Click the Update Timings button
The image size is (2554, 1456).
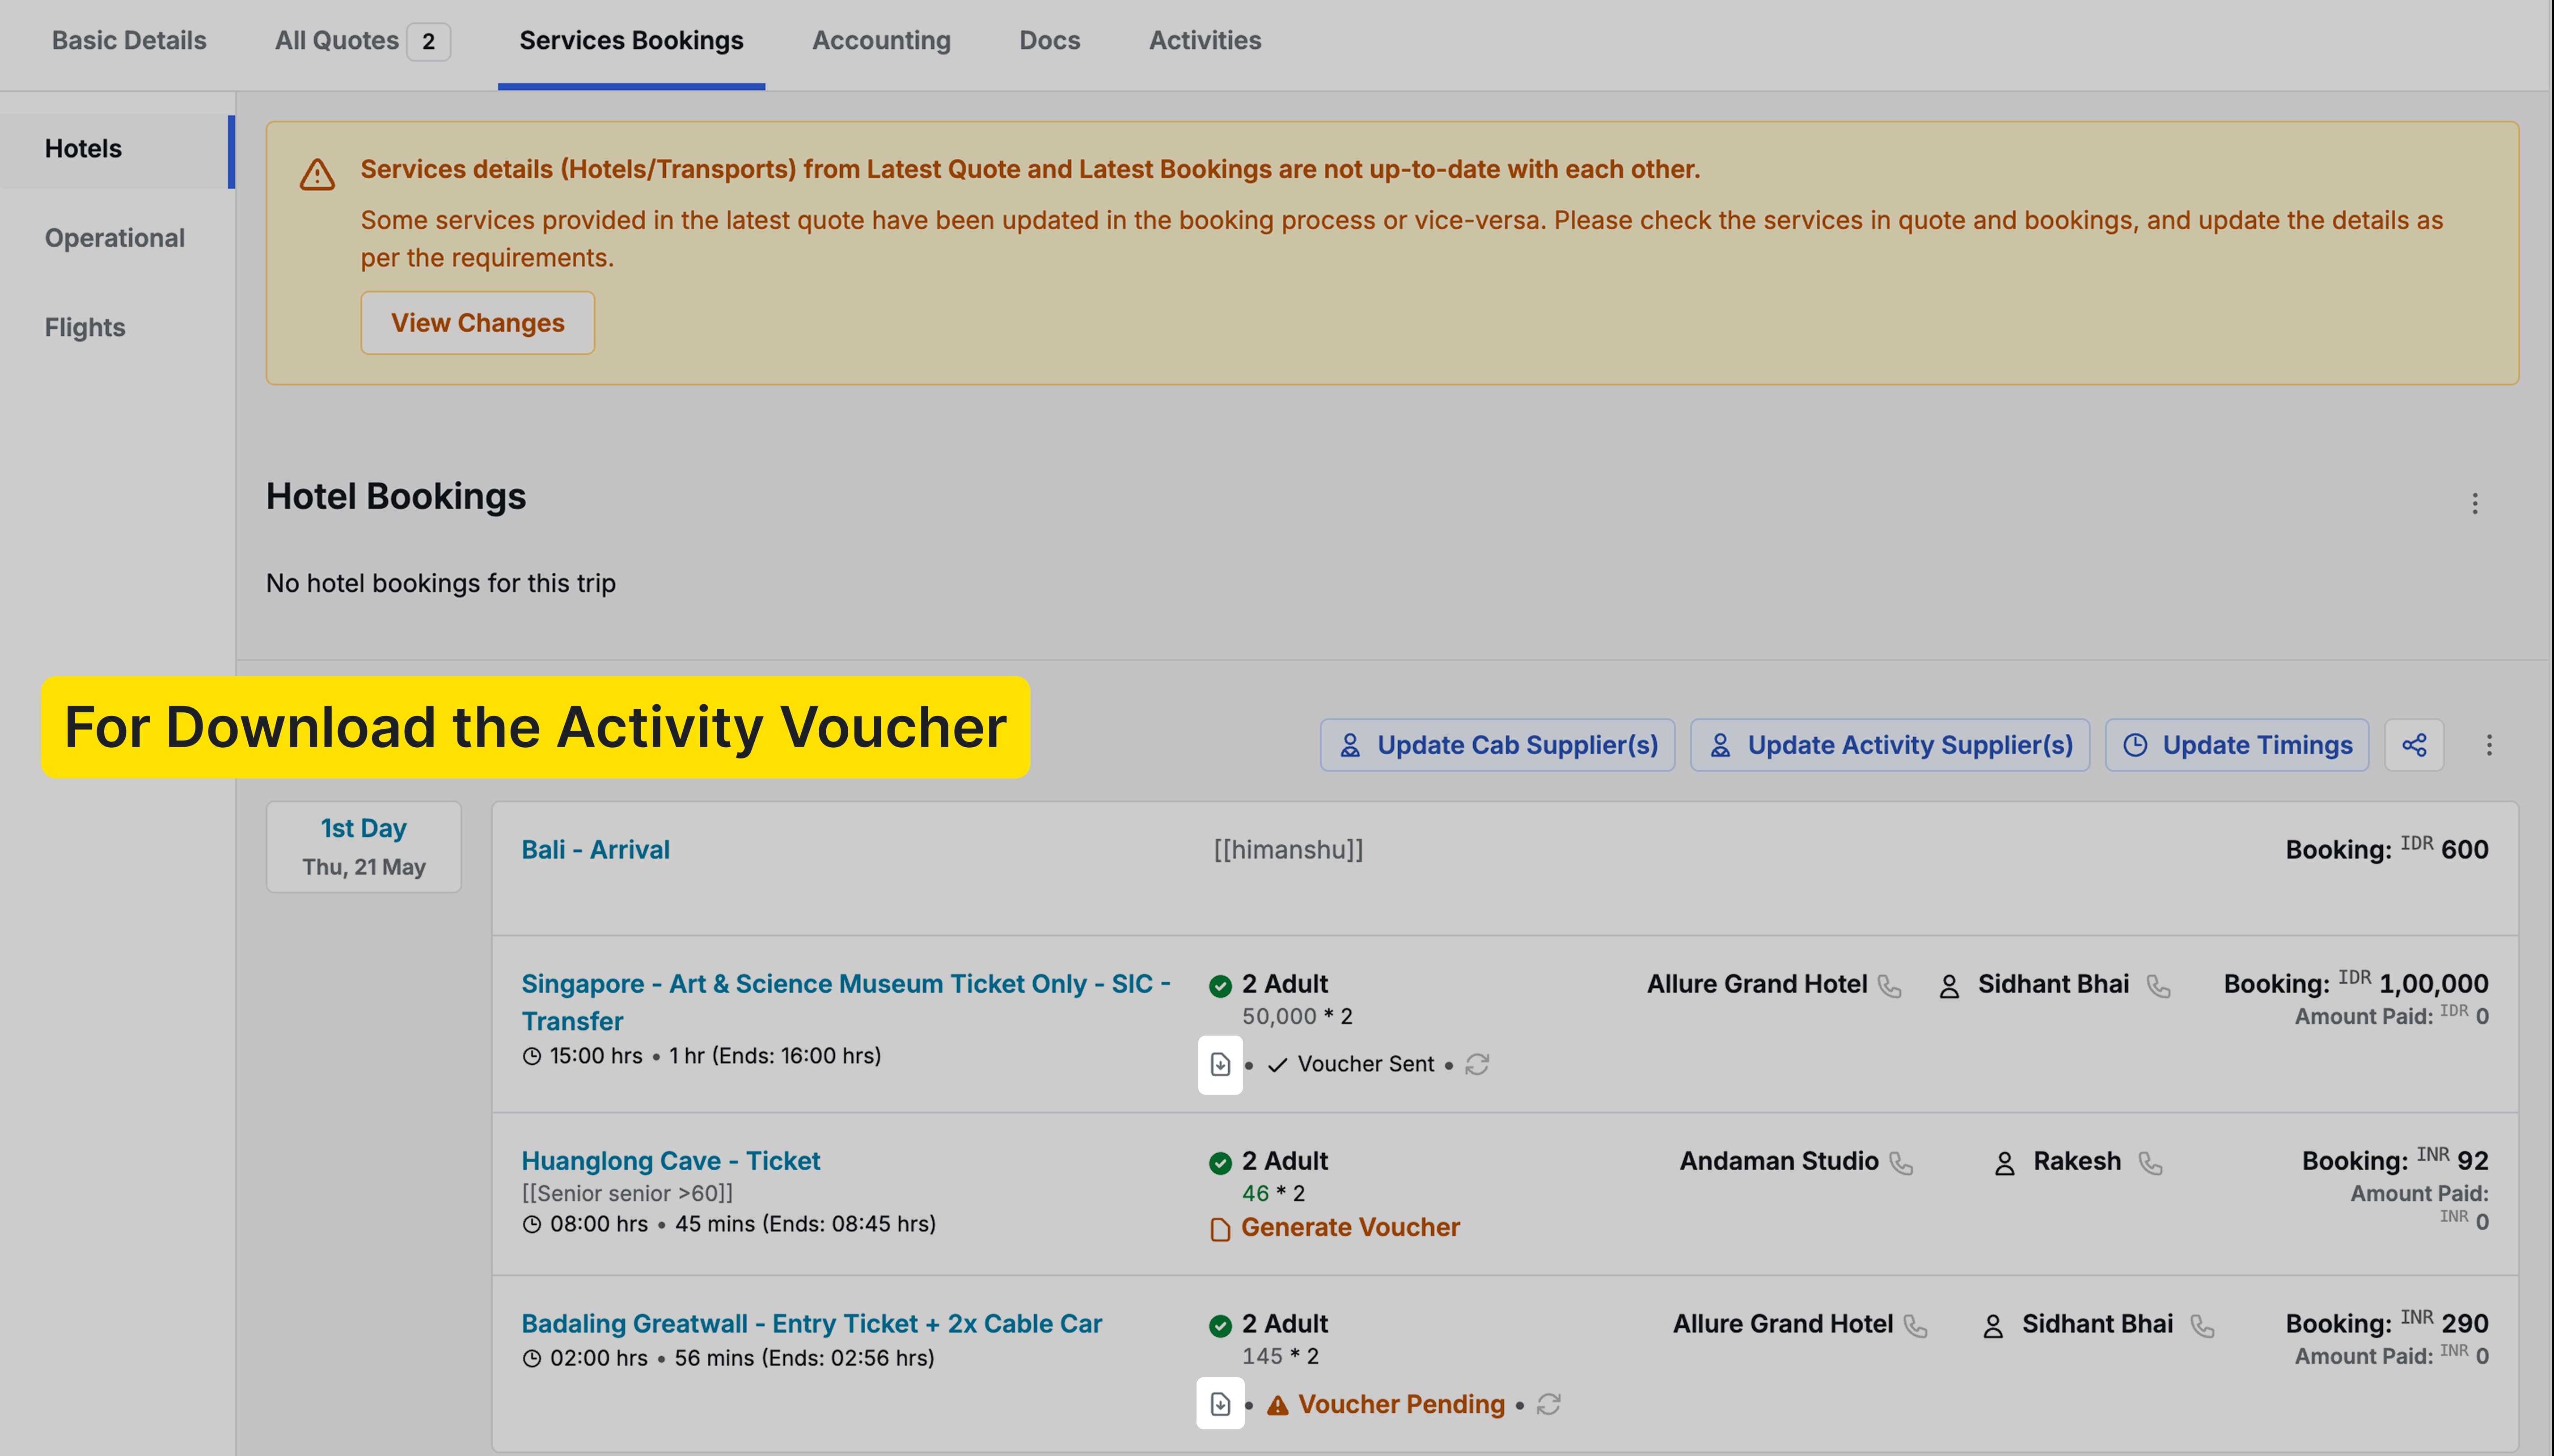click(x=2237, y=745)
